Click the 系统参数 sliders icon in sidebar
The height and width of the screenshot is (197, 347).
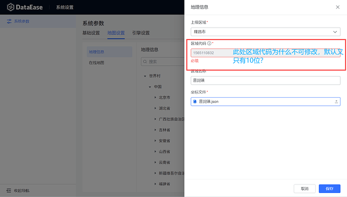tap(9, 21)
